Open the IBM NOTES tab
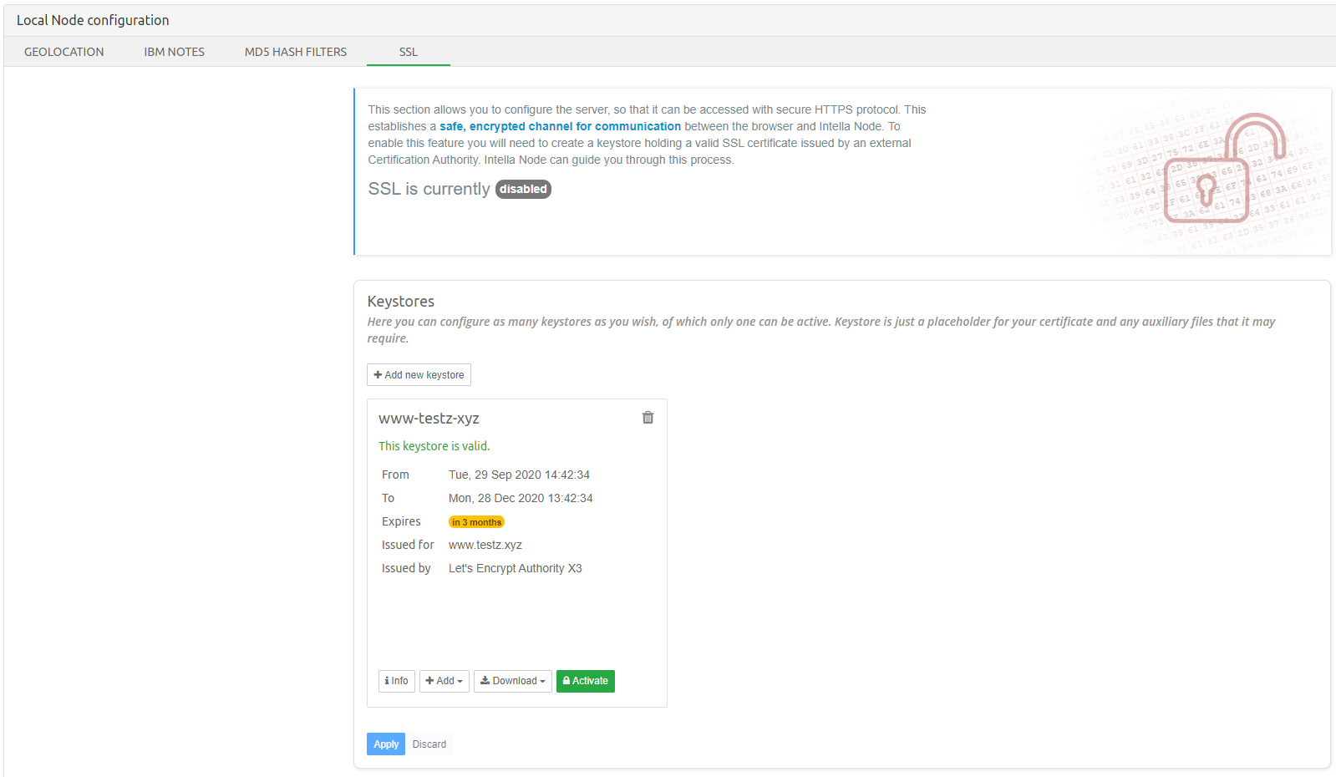Image resolution: width=1336 pixels, height=777 pixels. tap(174, 52)
